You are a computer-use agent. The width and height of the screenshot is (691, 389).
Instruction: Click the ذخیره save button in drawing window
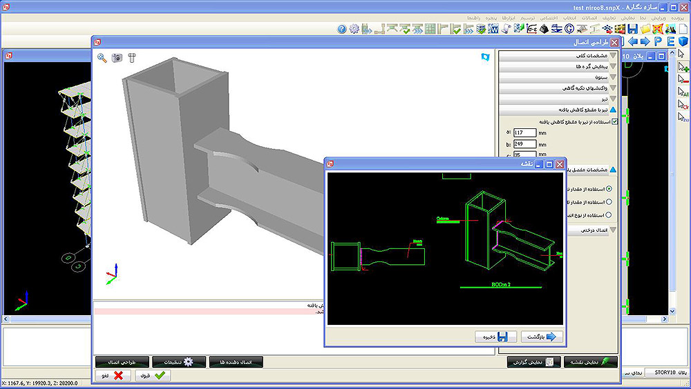click(x=495, y=337)
